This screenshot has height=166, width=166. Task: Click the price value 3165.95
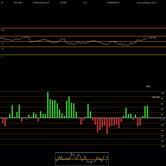click(155, 97)
